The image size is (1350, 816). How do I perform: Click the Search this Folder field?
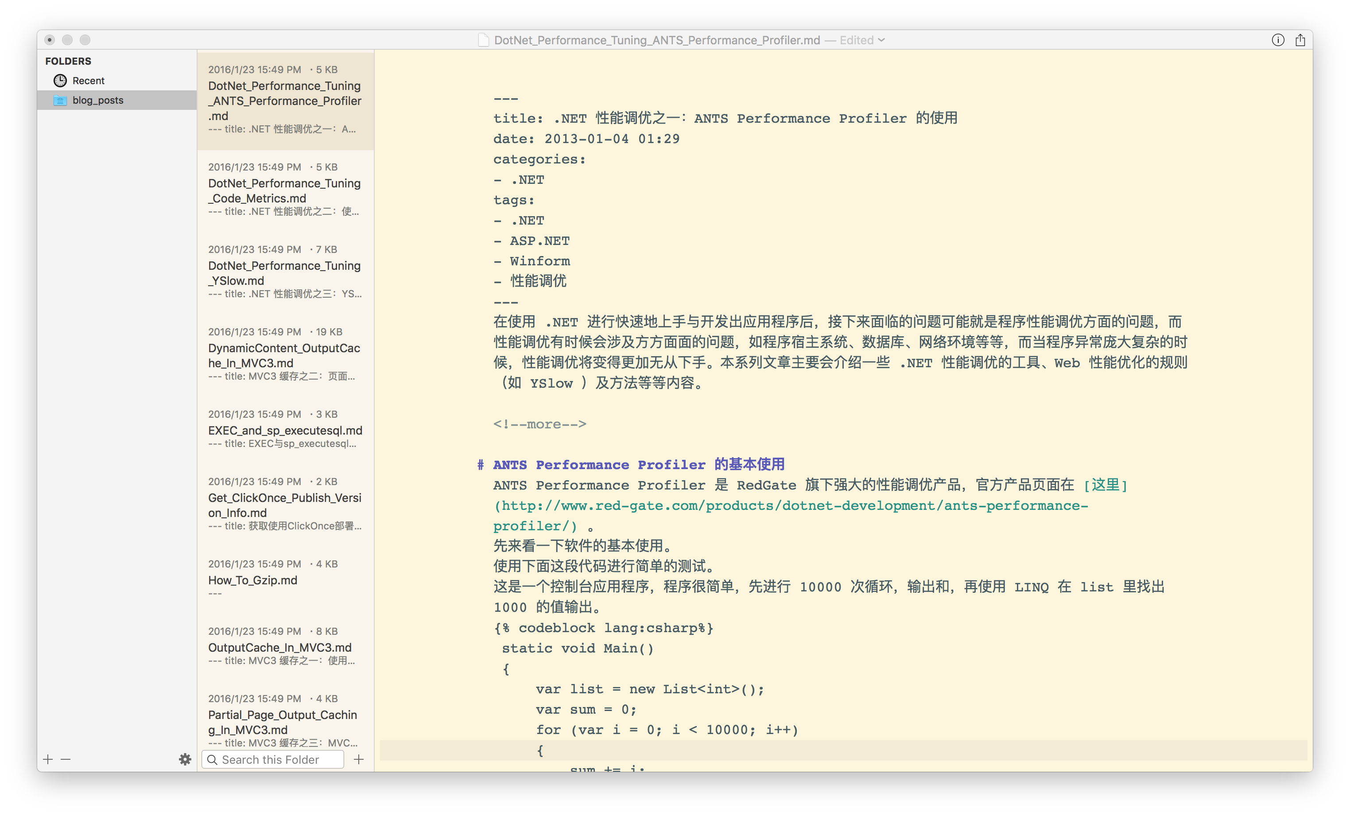[x=273, y=760]
